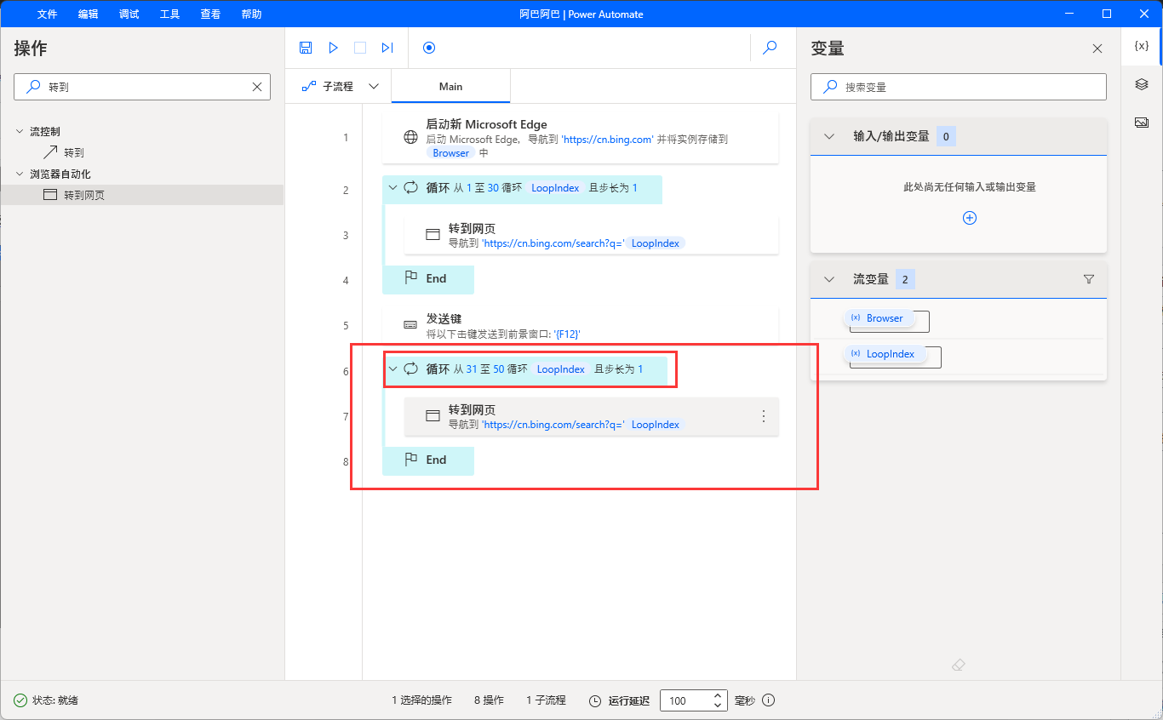Image resolution: width=1163 pixels, height=720 pixels.
Task: Open flow search with magnifier icon
Action: [x=770, y=48]
